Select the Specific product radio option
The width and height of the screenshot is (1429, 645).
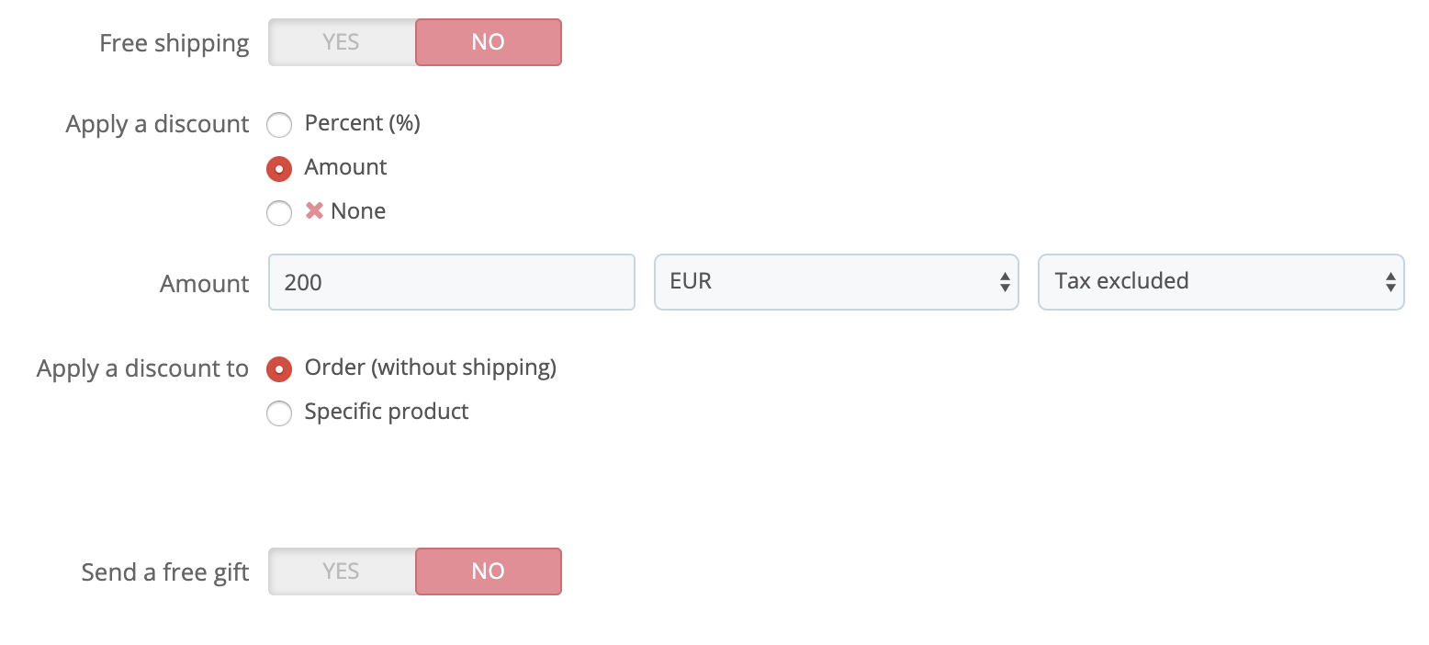[279, 413]
